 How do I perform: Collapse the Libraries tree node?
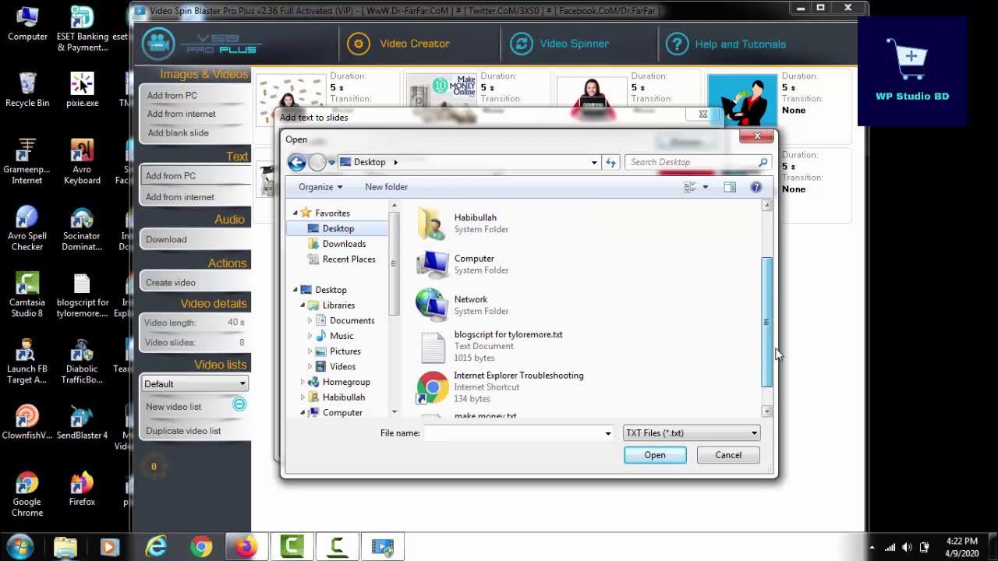pyautogui.click(x=303, y=305)
